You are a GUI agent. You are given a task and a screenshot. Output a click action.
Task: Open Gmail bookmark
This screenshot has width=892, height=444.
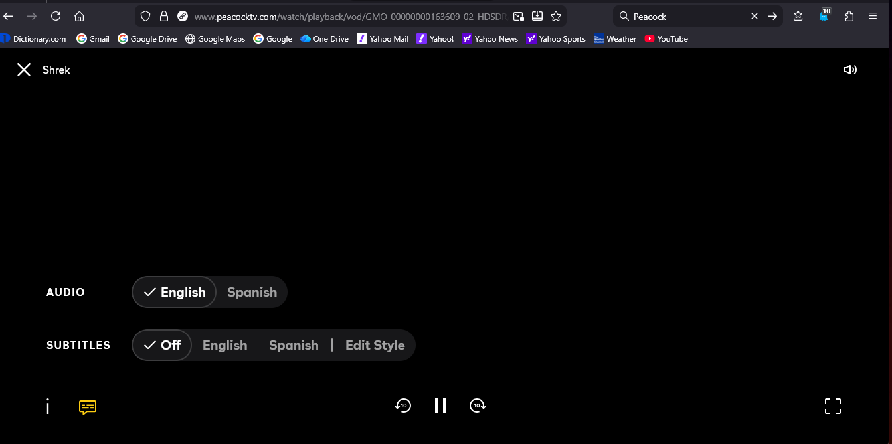[x=93, y=39]
